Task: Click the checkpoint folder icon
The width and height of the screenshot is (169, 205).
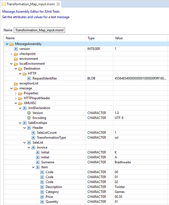Action: click(16, 54)
